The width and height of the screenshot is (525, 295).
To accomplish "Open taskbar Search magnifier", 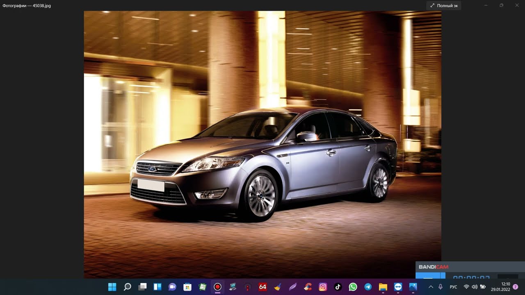I will coord(127,287).
